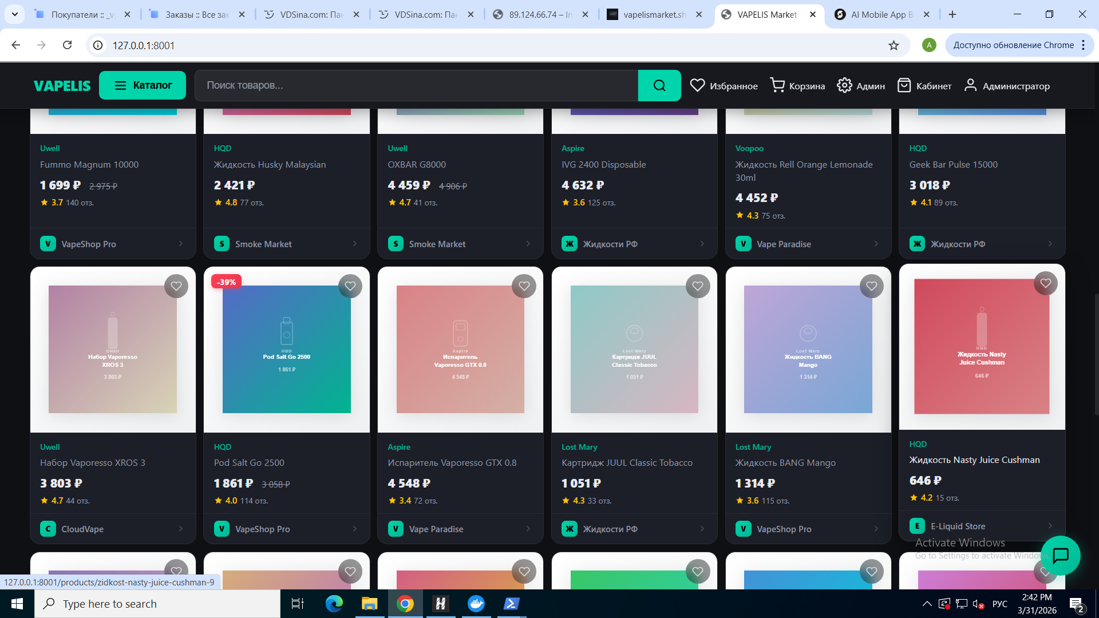
Task: Open the chat support bubble button
Action: [1061, 555]
